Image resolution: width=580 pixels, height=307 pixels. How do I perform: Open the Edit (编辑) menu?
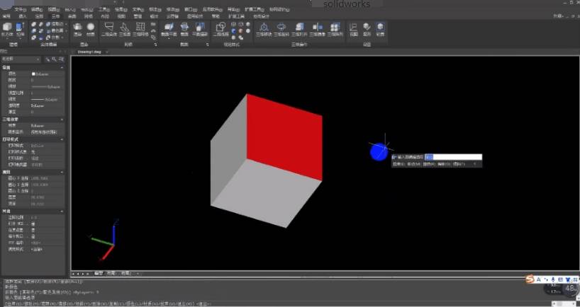coord(37,10)
